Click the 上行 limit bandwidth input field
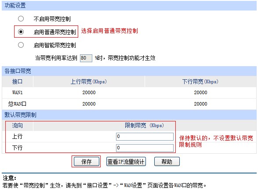Viewport: 258px width, 191px height. (x=145, y=136)
